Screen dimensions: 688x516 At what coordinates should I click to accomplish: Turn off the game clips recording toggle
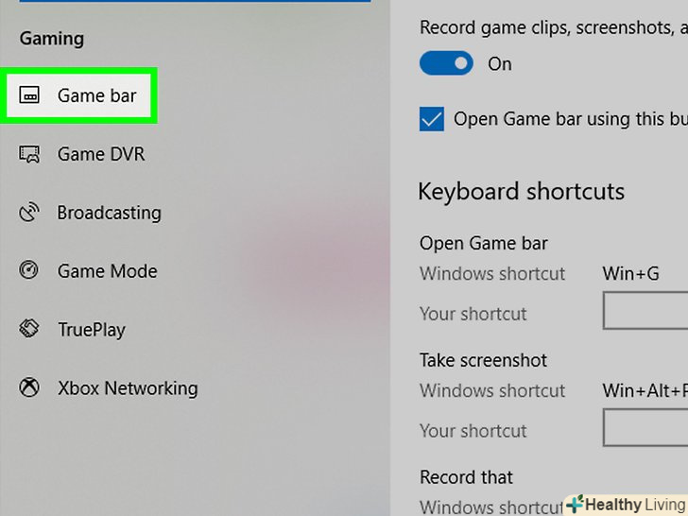pos(446,63)
